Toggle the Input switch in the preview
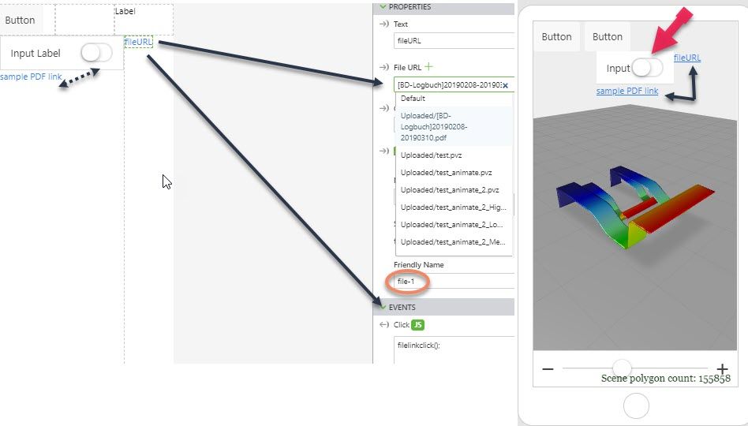This screenshot has height=426, width=748. click(x=647, y=68)
